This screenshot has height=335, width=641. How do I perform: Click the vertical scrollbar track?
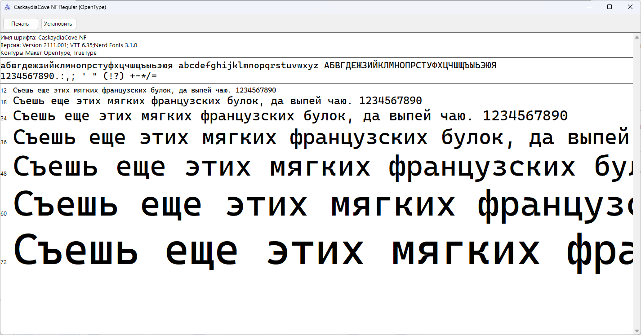tap(637, 180)
